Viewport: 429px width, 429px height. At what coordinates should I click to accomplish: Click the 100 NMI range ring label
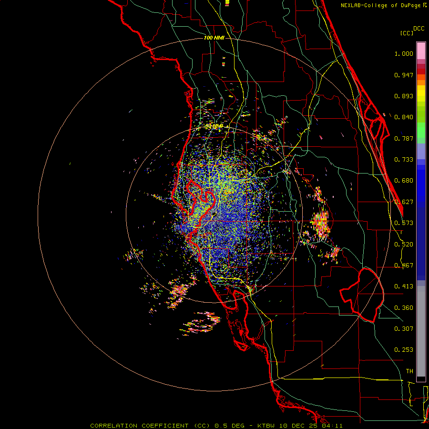tap(214, 38)
